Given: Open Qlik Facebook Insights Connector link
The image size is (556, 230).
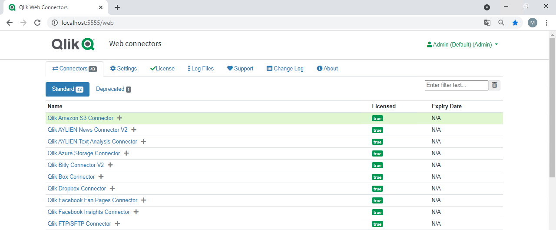Looking at the screenshot, I should tap(89, 212).
